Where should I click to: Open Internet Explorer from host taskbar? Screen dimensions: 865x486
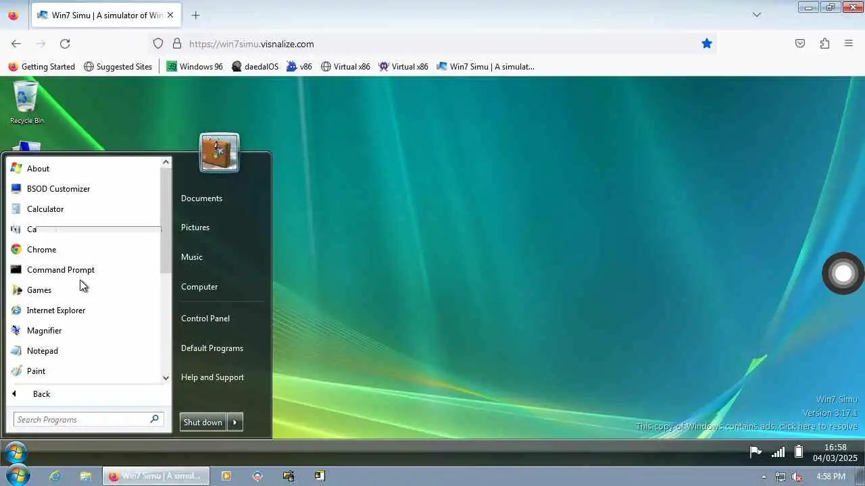[54, 476]
